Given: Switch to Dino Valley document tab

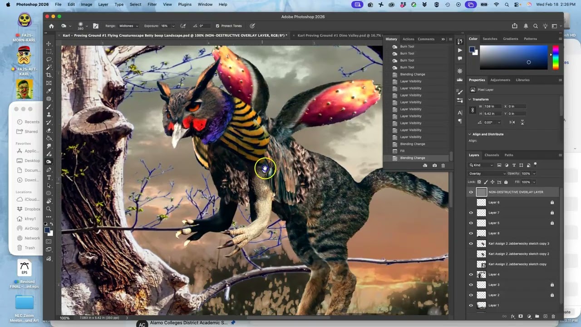Looking at the screenshot, I should click(x=339, y=35).
